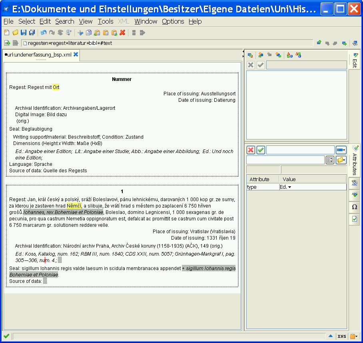The width and height of the screenshot is (363, 343).
Task: Click the grey X button in Edit panel
Action: click(251, 65)
